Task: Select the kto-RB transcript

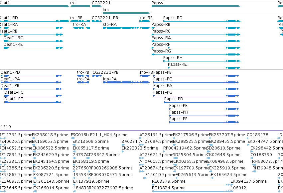Action: 145,21
